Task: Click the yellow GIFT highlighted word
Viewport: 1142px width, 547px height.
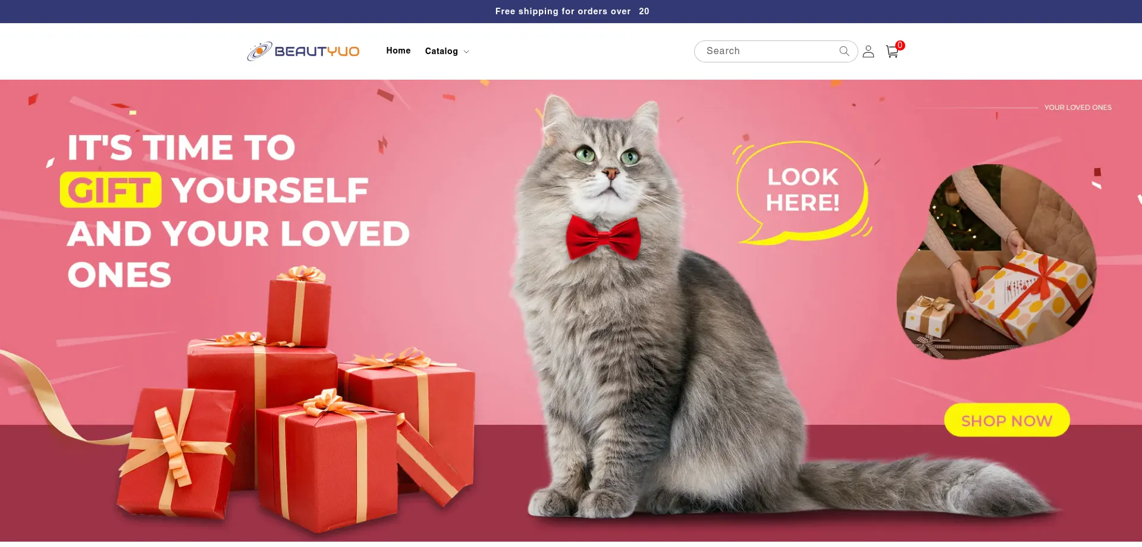Action: pos(111,190)
